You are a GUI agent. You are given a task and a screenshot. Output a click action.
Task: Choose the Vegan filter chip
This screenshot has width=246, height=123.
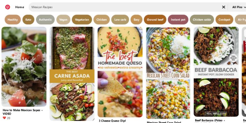pyautogui.click(x=63, y=20)
